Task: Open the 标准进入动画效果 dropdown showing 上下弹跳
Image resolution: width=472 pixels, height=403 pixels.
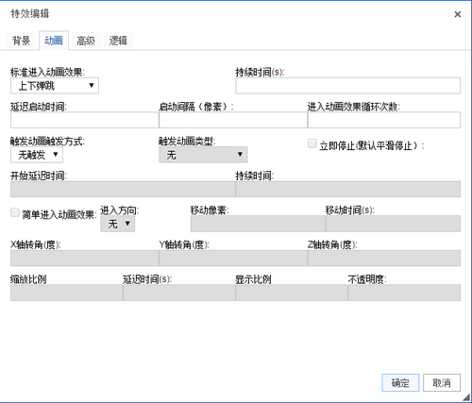Action: point(55,86)
